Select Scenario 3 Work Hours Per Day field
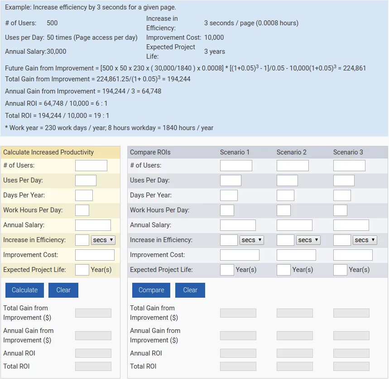This screenshot has width=389, height=379. (x=340, y=210)
